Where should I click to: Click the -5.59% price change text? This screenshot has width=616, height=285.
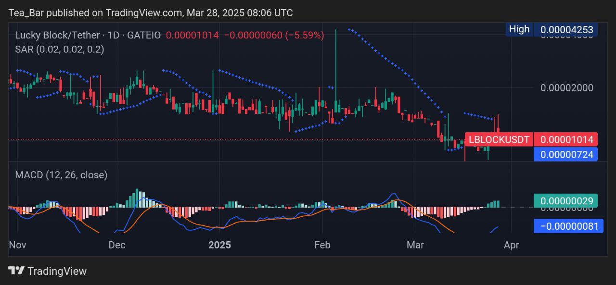pos(305,35)
